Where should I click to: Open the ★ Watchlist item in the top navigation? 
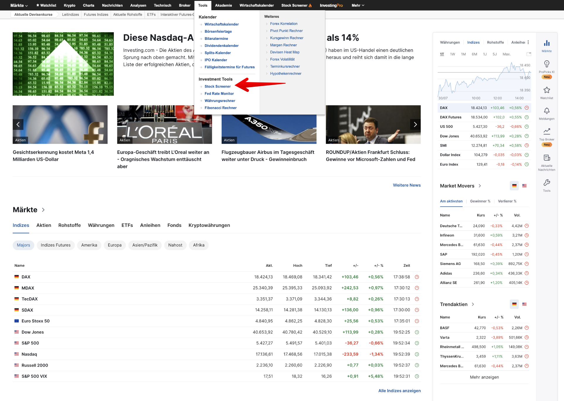[46, 5]
